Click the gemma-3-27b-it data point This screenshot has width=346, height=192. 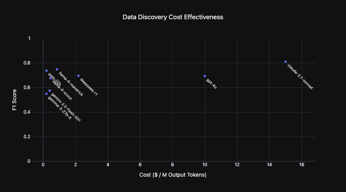click(x=46, y=94)
